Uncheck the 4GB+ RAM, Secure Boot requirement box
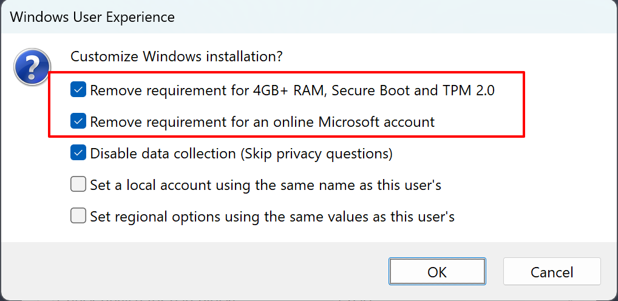 coord(78,90)
